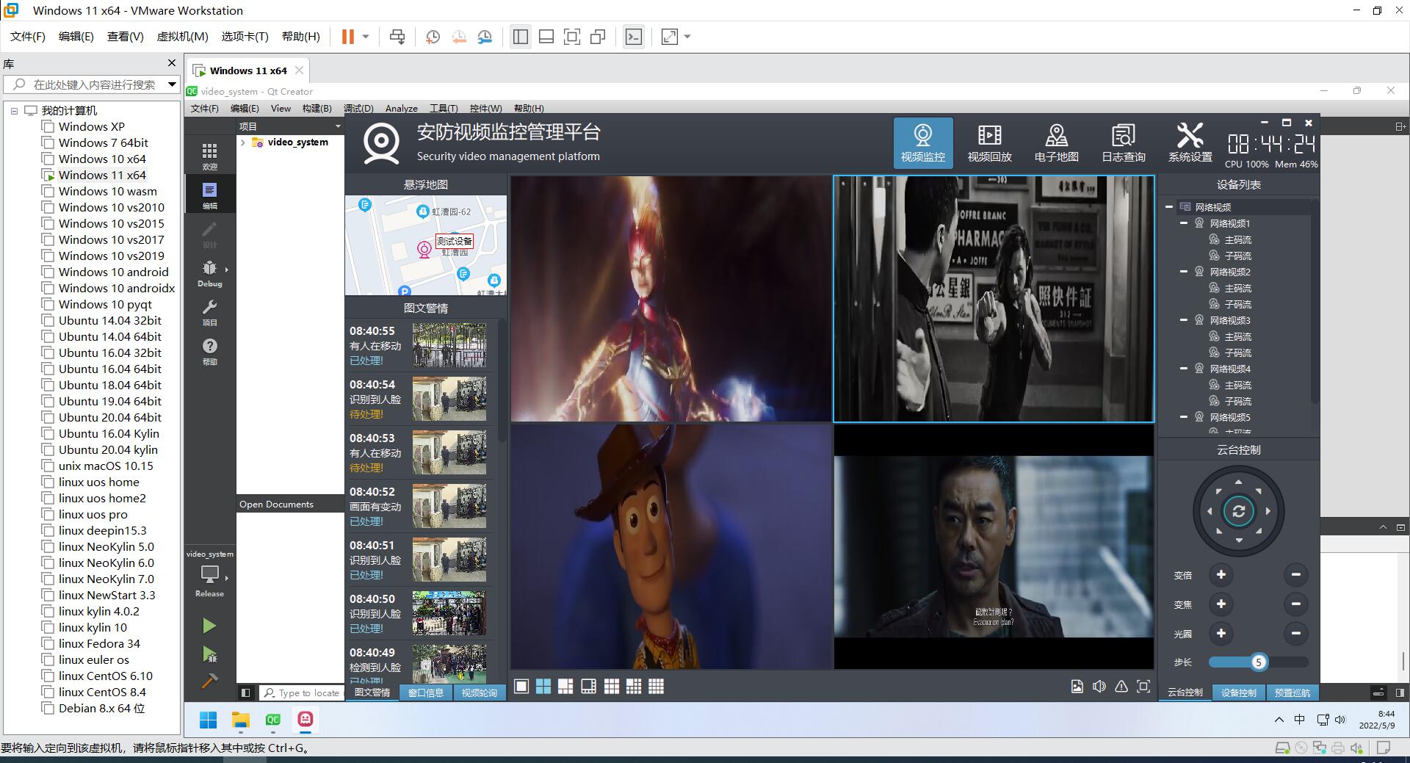Collapse the 网络视频1 device node
The height and width of the screenshot is (763, 1410).
coord(1184,223)
